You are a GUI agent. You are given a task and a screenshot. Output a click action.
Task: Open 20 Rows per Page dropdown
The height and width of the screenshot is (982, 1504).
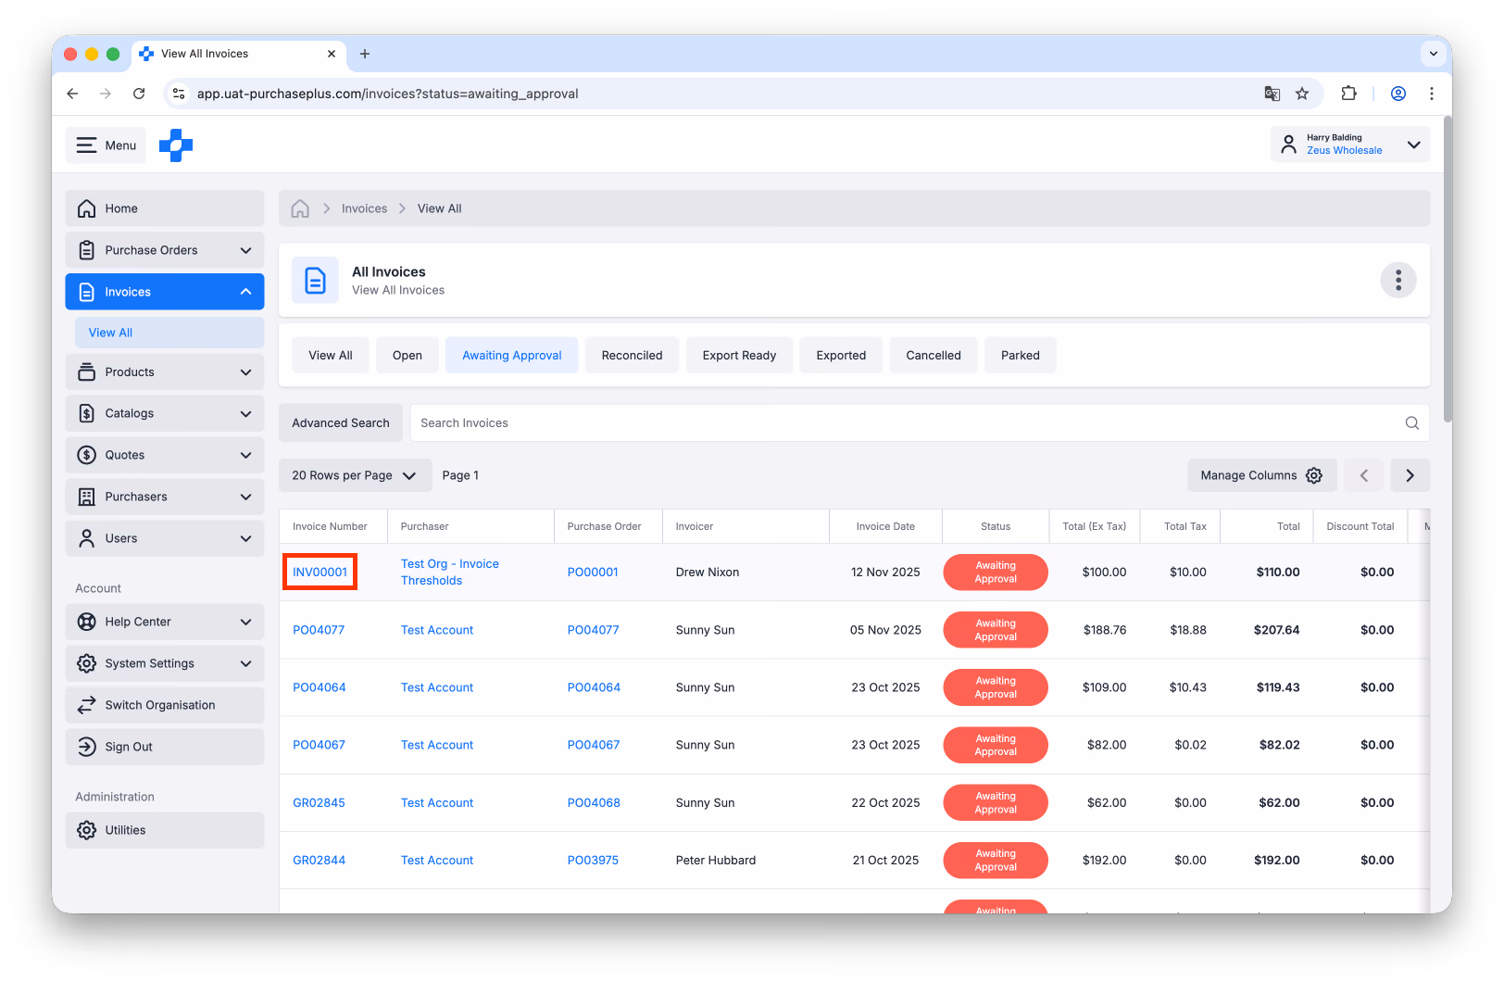(x=355, y=475)
